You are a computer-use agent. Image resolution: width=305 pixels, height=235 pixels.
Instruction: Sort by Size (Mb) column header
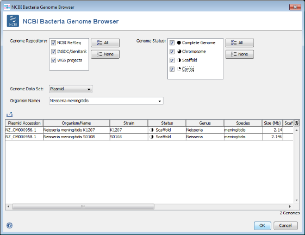[x=272, y=123]
